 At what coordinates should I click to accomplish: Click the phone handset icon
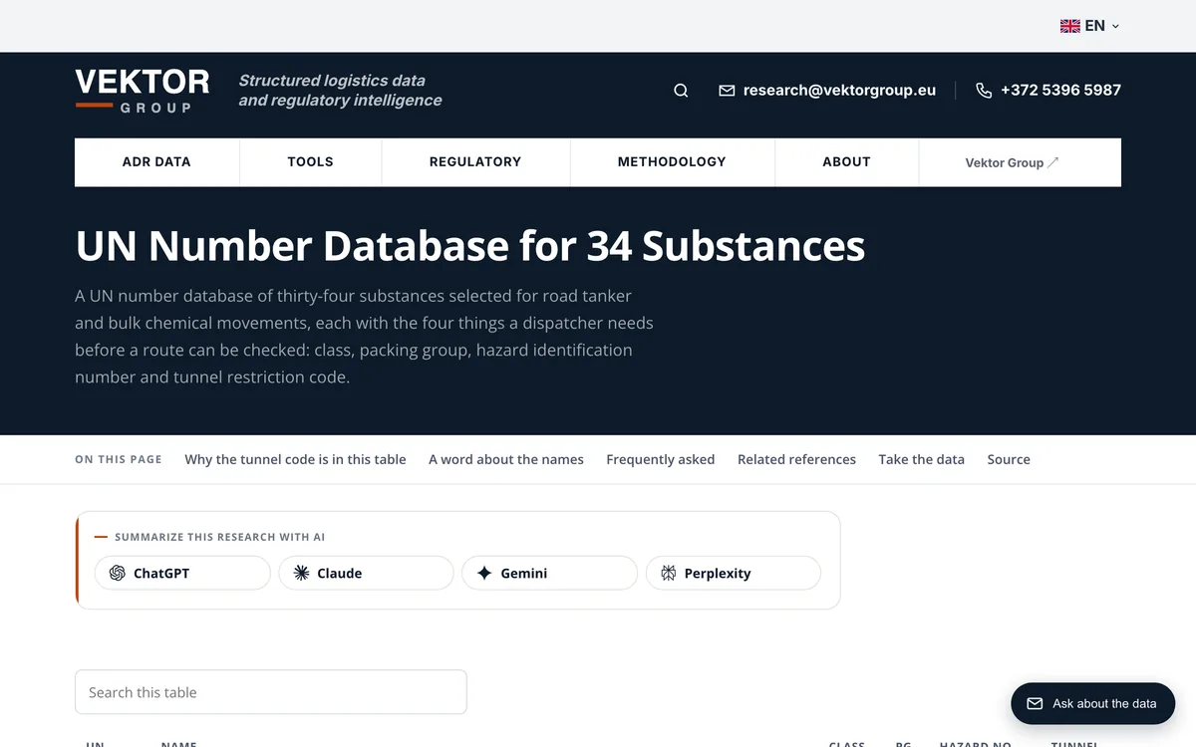coord(984,91)
